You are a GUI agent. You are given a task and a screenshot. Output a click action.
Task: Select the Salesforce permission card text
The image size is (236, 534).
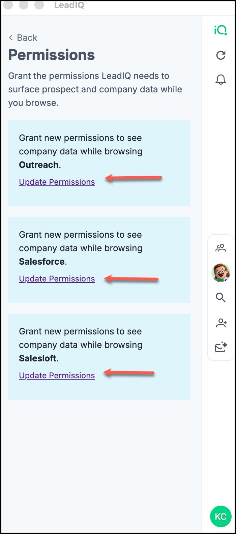click(x=81, y=248)
